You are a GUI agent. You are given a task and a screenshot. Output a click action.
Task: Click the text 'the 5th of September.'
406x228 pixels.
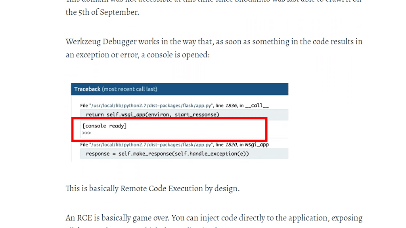102,12
